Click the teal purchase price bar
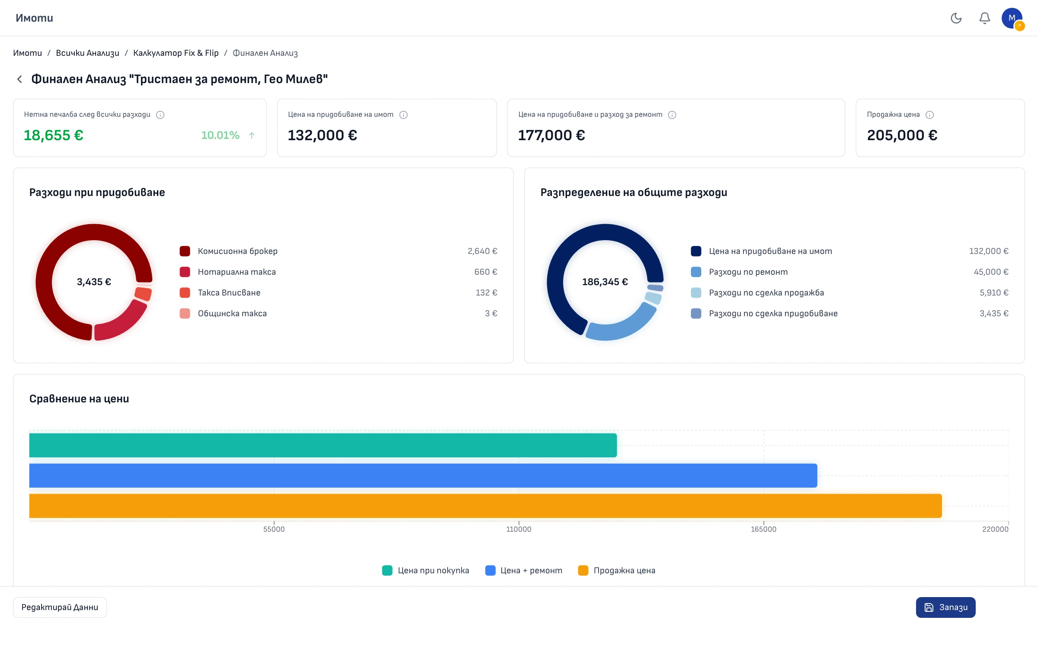 tap(323, 445)
